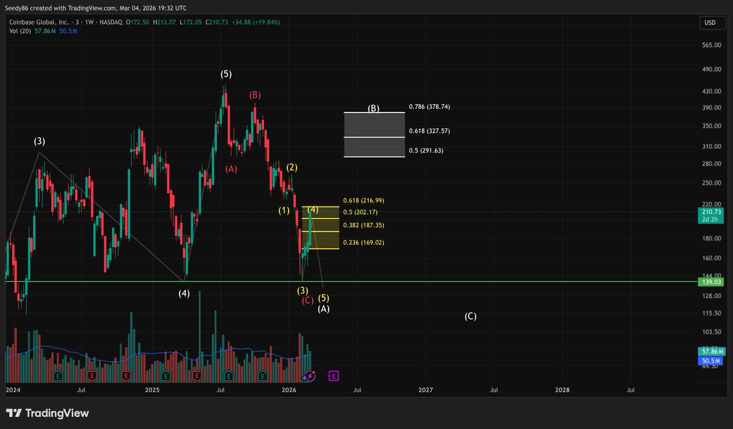Screen dimensions: 733x429
Task: Click the 2027 time axis label
Action: pos(426,389)
